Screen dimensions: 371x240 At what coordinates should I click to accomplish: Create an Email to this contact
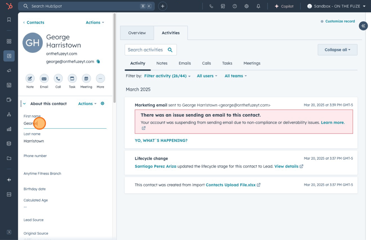click(44, 79)
